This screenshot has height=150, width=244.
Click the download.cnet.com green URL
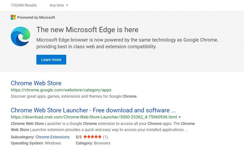coord(94,117)
